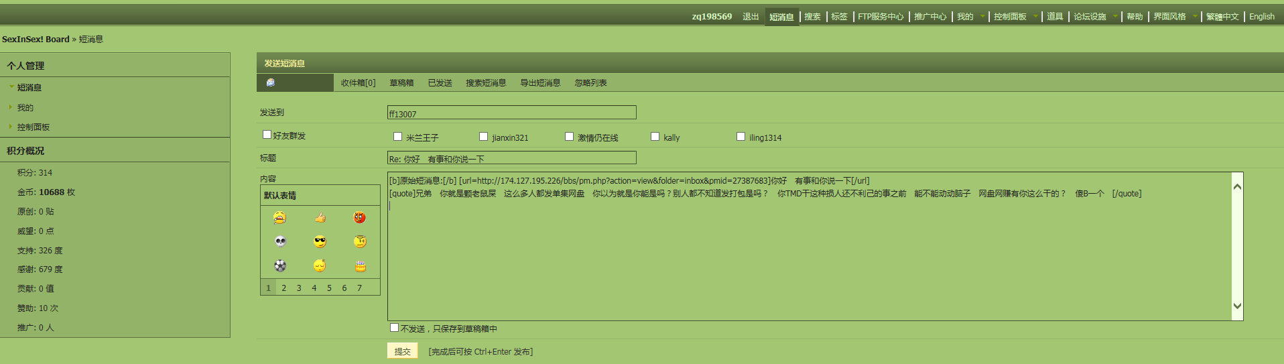Insert the birthday cake emoticon
The height and width of the screenshot is (364, 1284).
click(x=360, y=266)
